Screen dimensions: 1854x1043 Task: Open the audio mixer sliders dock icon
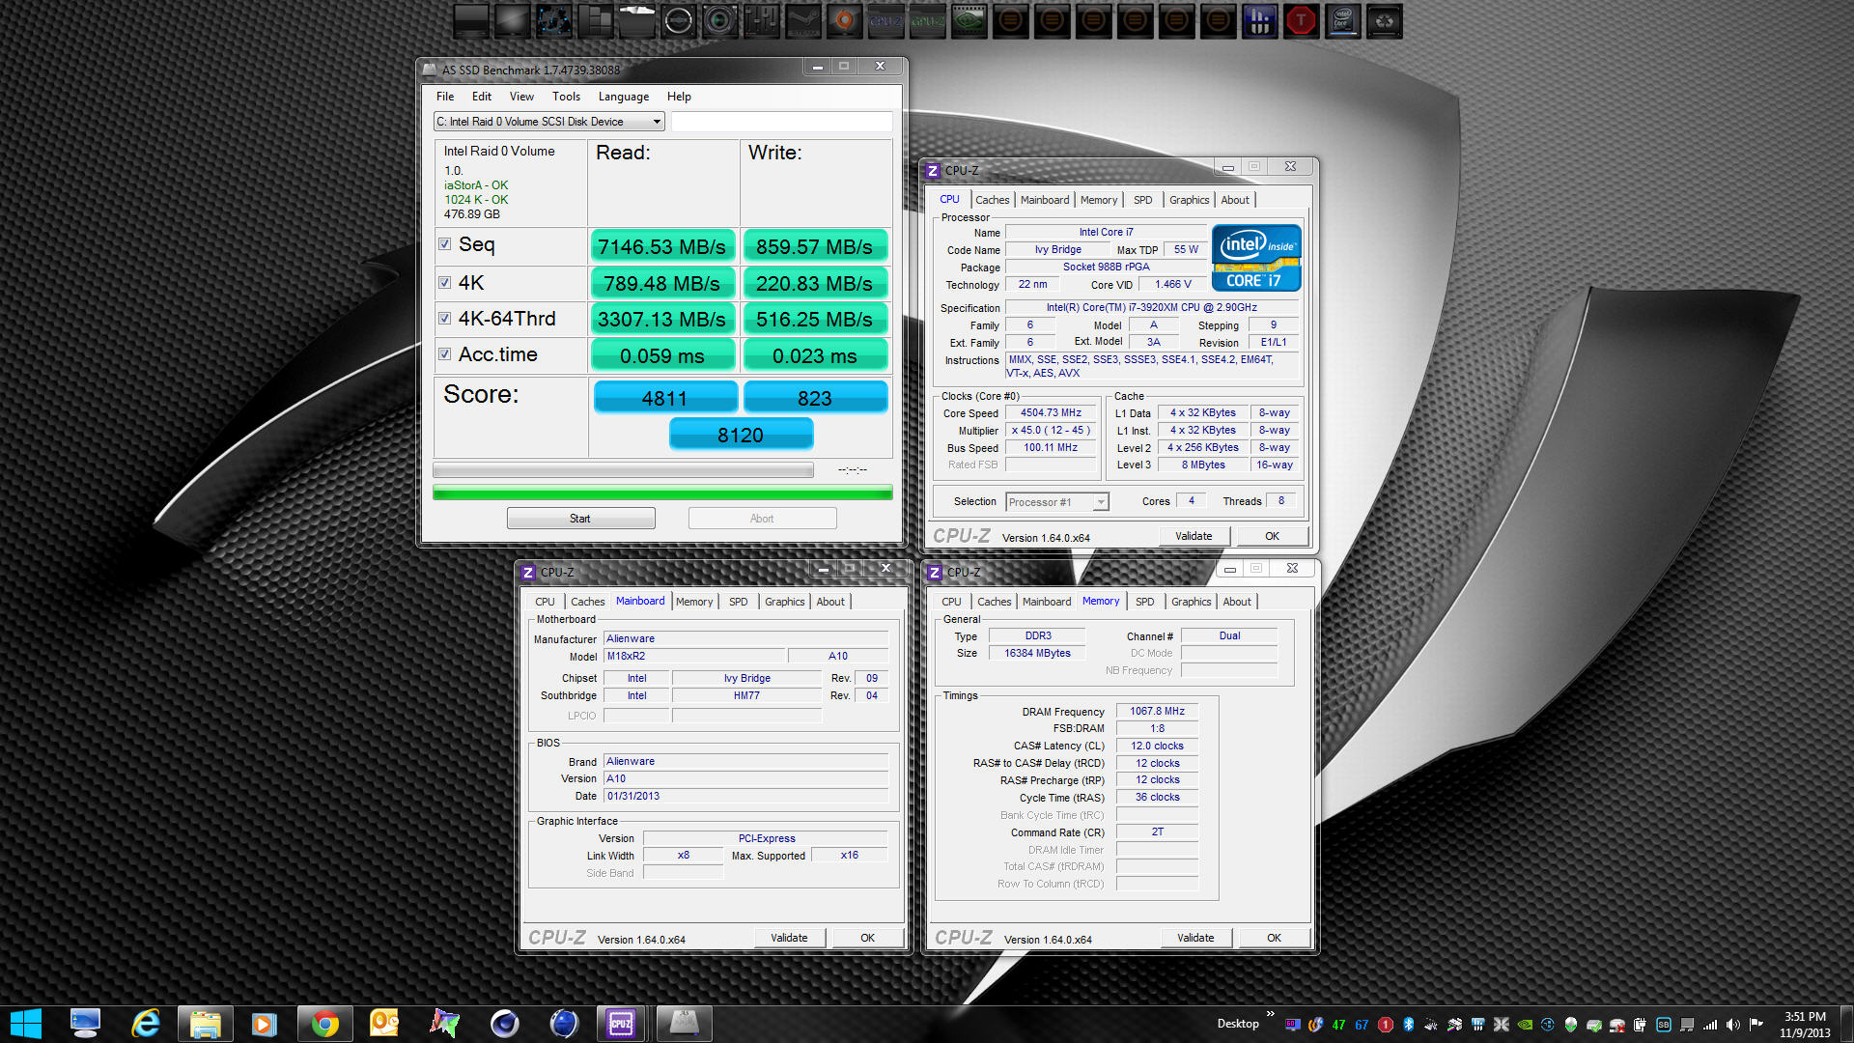coord(761,20)
